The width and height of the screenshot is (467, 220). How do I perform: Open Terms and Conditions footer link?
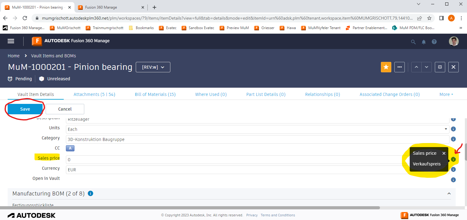278,215
